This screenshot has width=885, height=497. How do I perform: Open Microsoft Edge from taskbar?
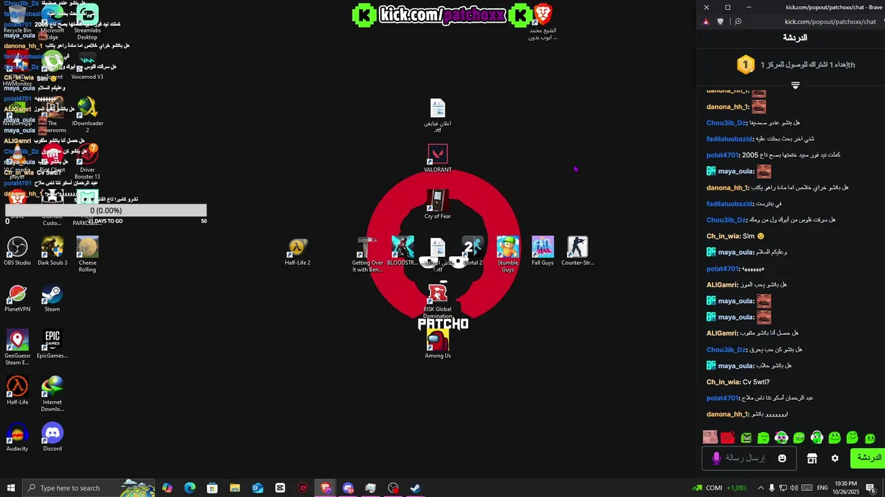190,488
